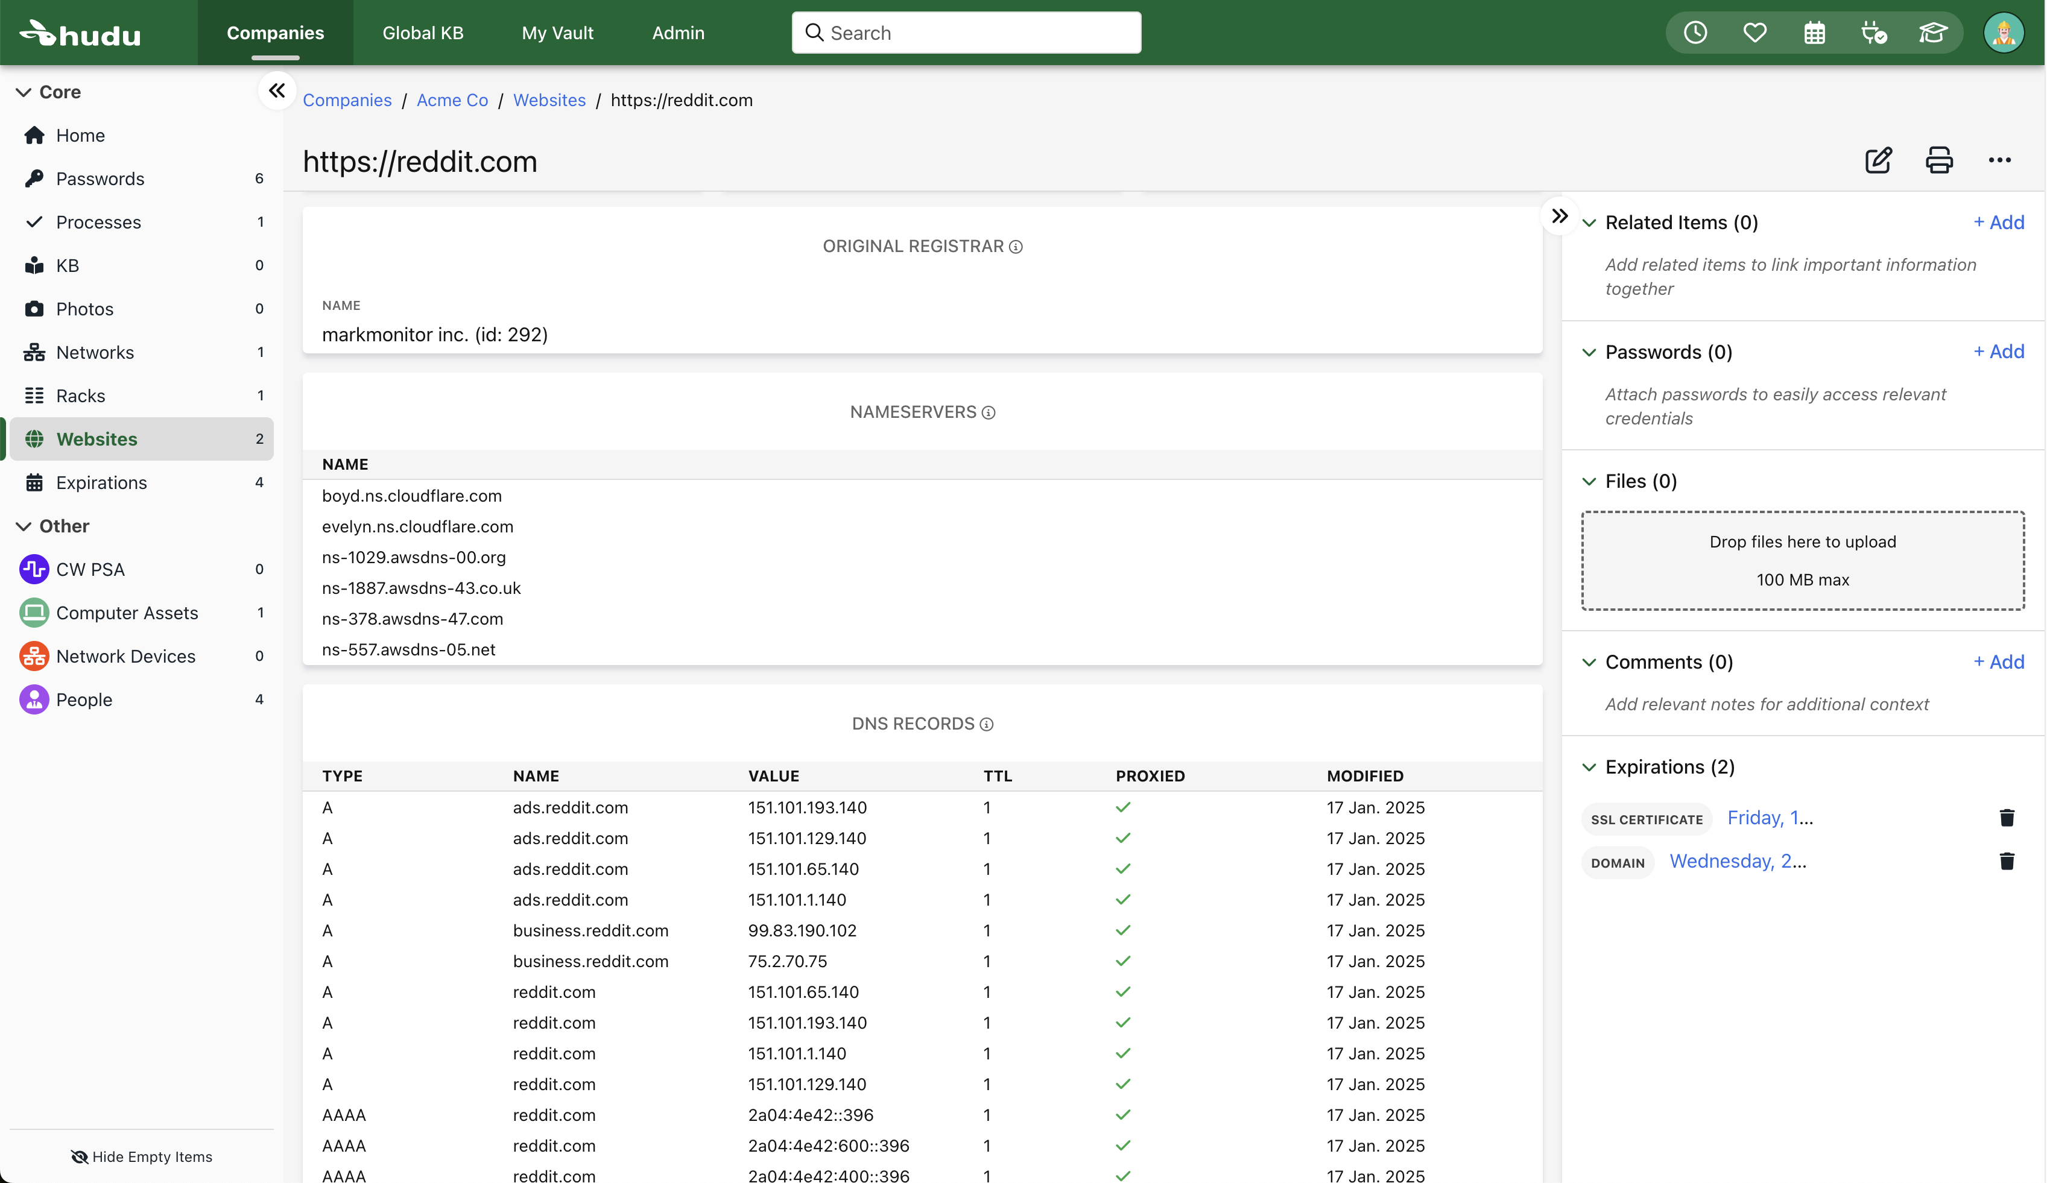Collapse the Core sidebar section
Viewport: 2047px width, 1183px height.
click(x=24, y=92)
